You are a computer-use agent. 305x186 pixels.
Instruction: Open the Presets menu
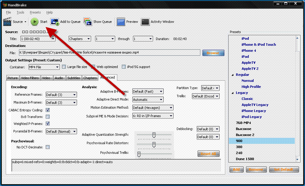pos(35,12)
